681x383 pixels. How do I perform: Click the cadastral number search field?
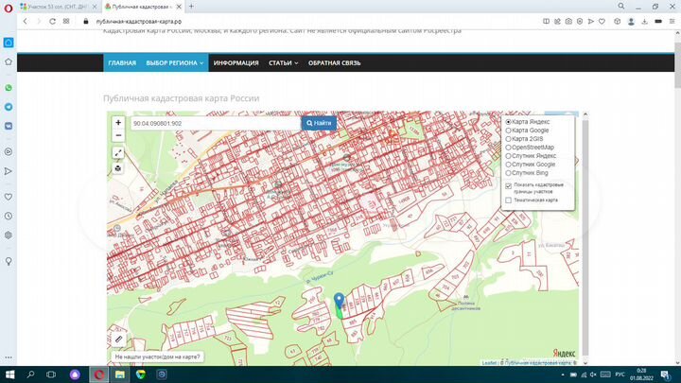click(216, 123)
